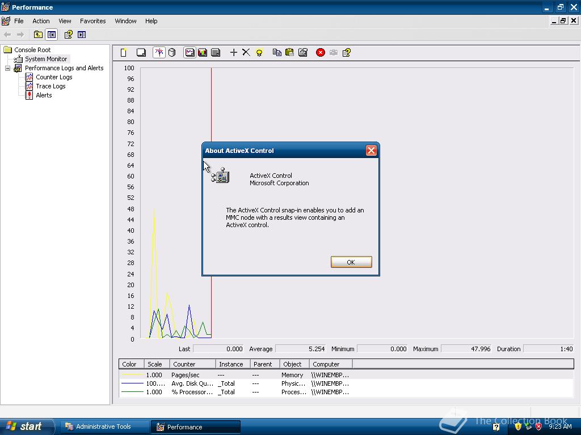This screenshot has width=581, height=435.
Task: Select System Monitor tree node
Action: (x=46, y=59)
